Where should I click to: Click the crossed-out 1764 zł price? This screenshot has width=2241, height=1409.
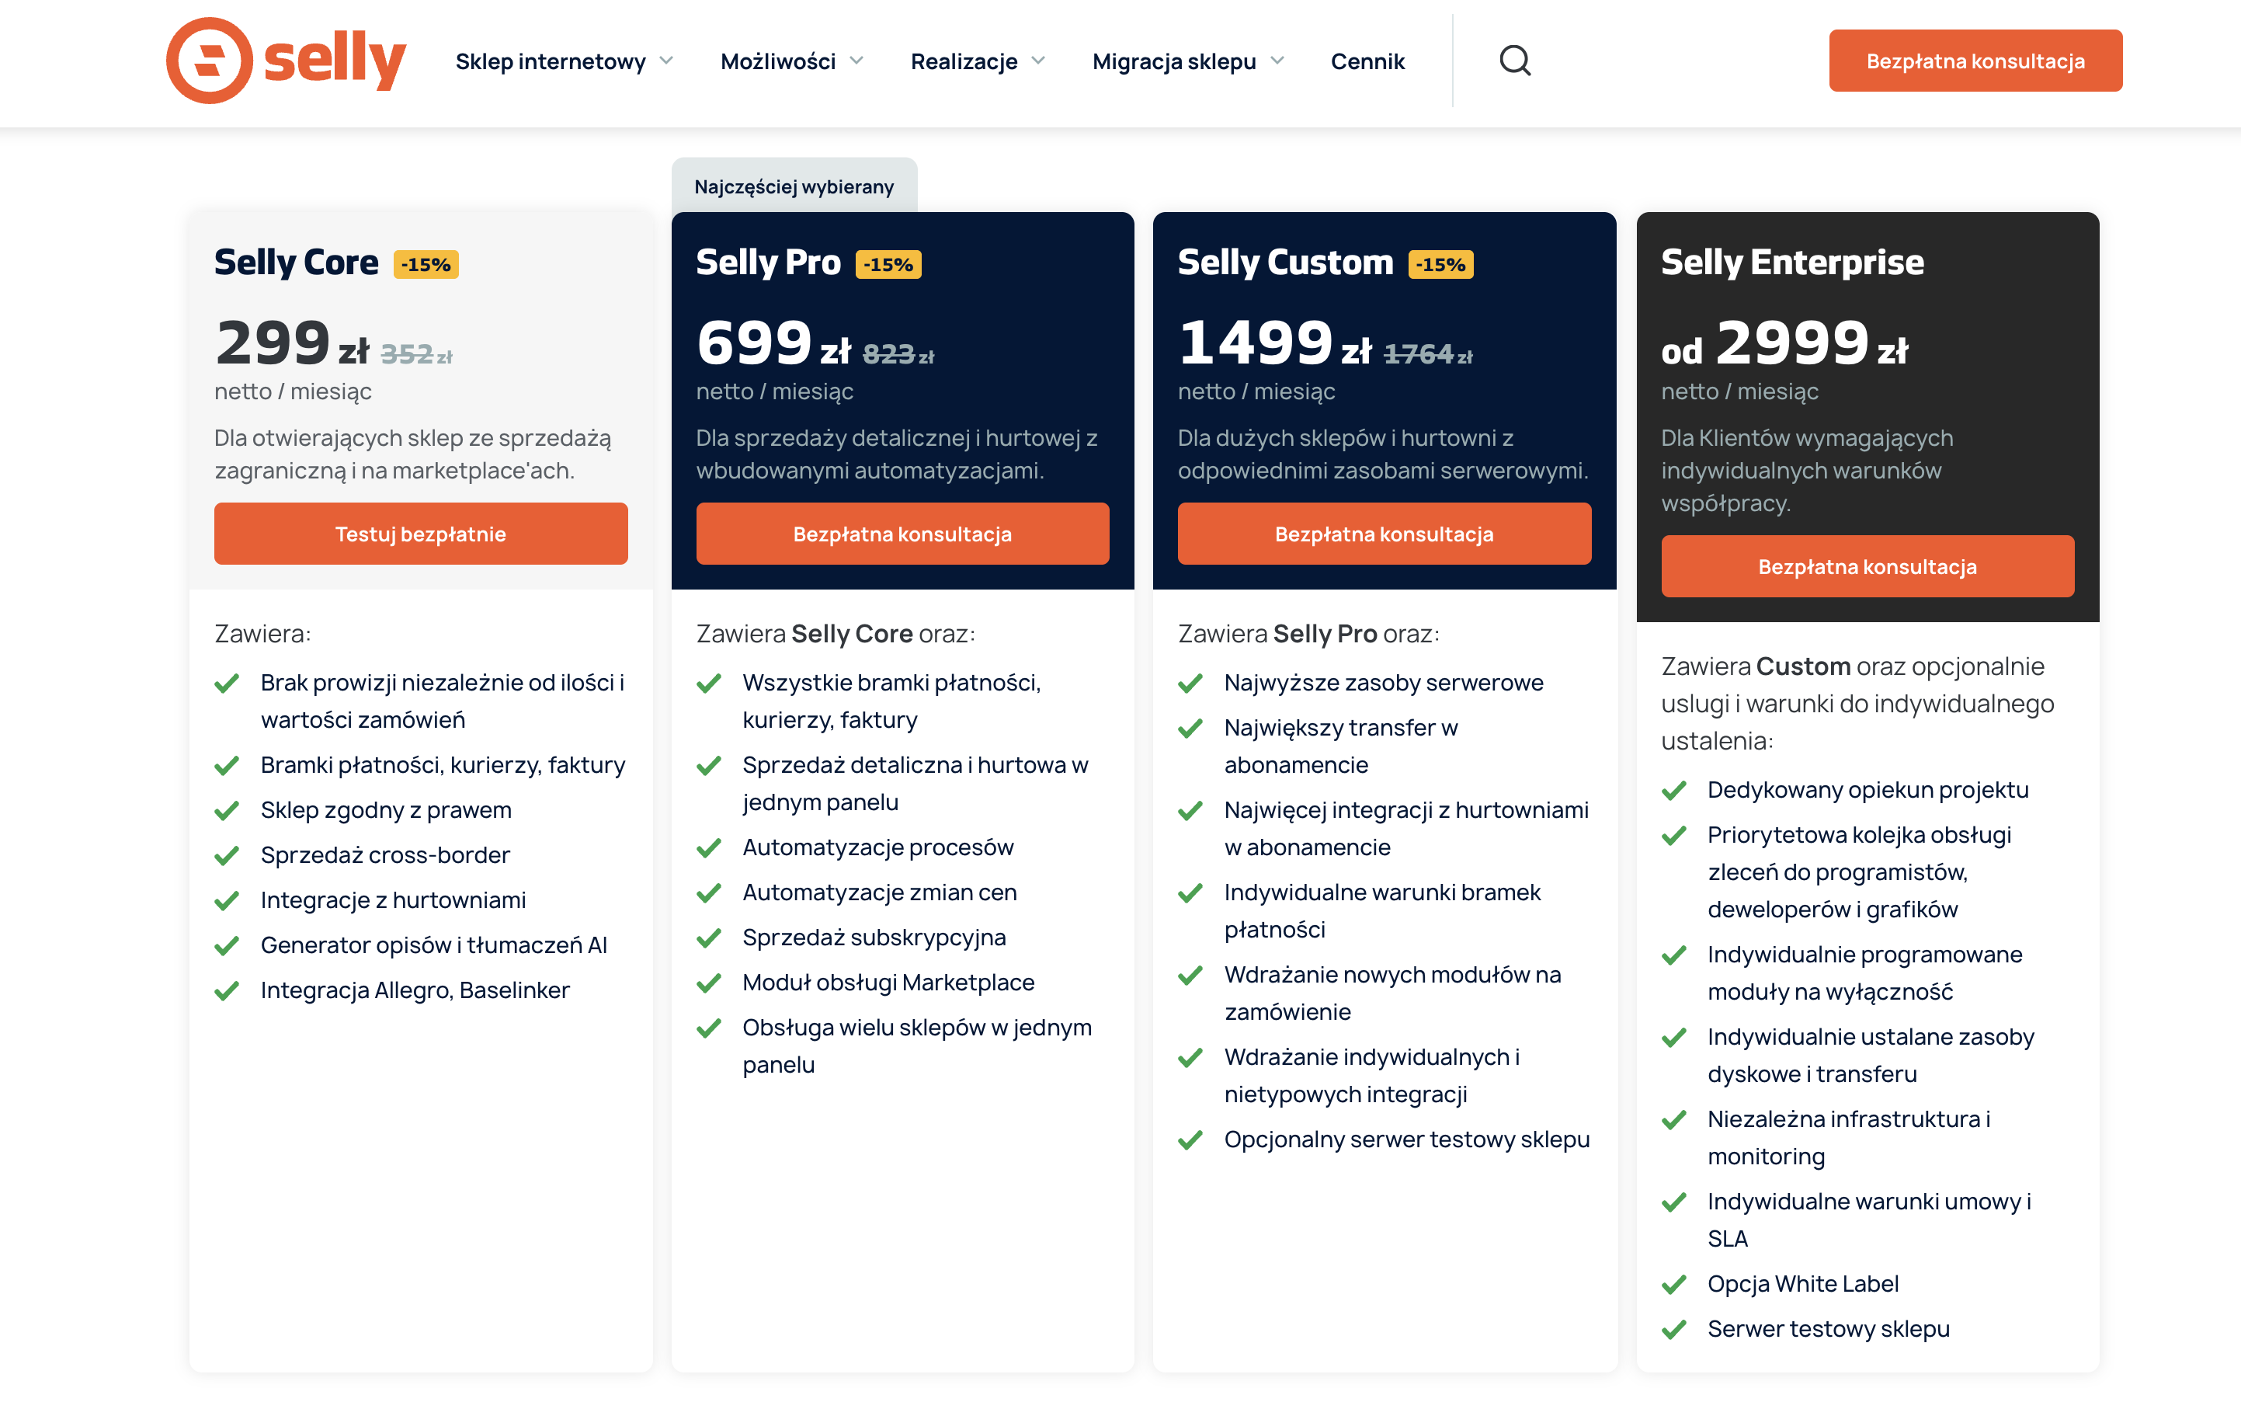tap(1428, 353)
